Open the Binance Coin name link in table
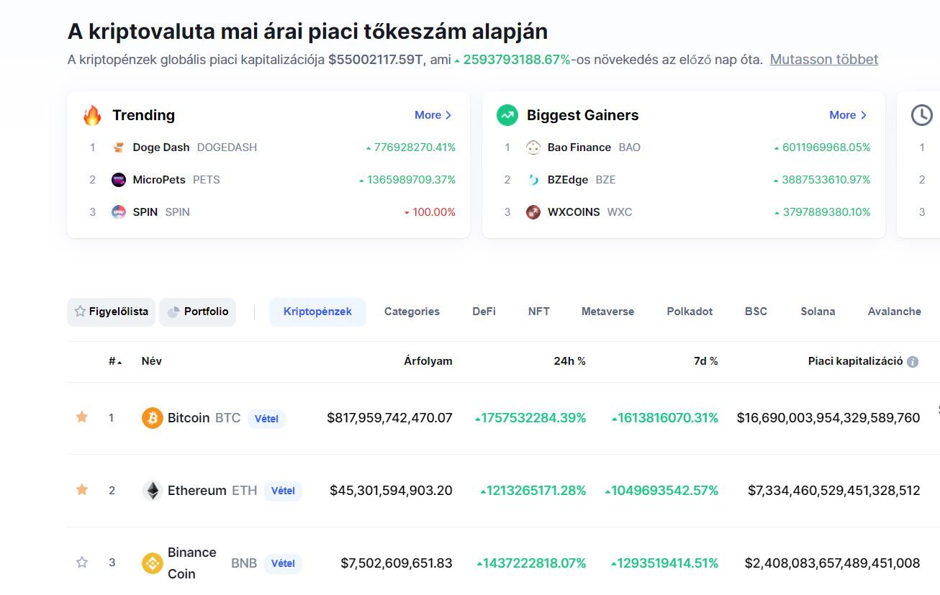The width and height of the screenshot is (940, 595). click(192, 563)
